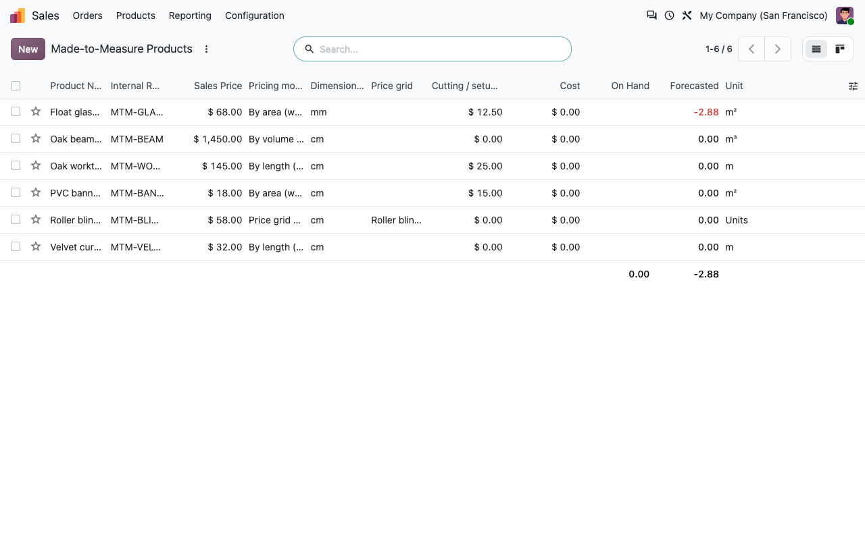
Task: Open the Configuration menu
Action: tap(255, 16)
